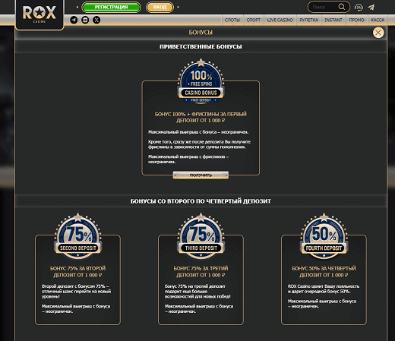Click the search magnifier icon
Screen dimensions: 395x341
pyautogui.click(x=342, y=7)
